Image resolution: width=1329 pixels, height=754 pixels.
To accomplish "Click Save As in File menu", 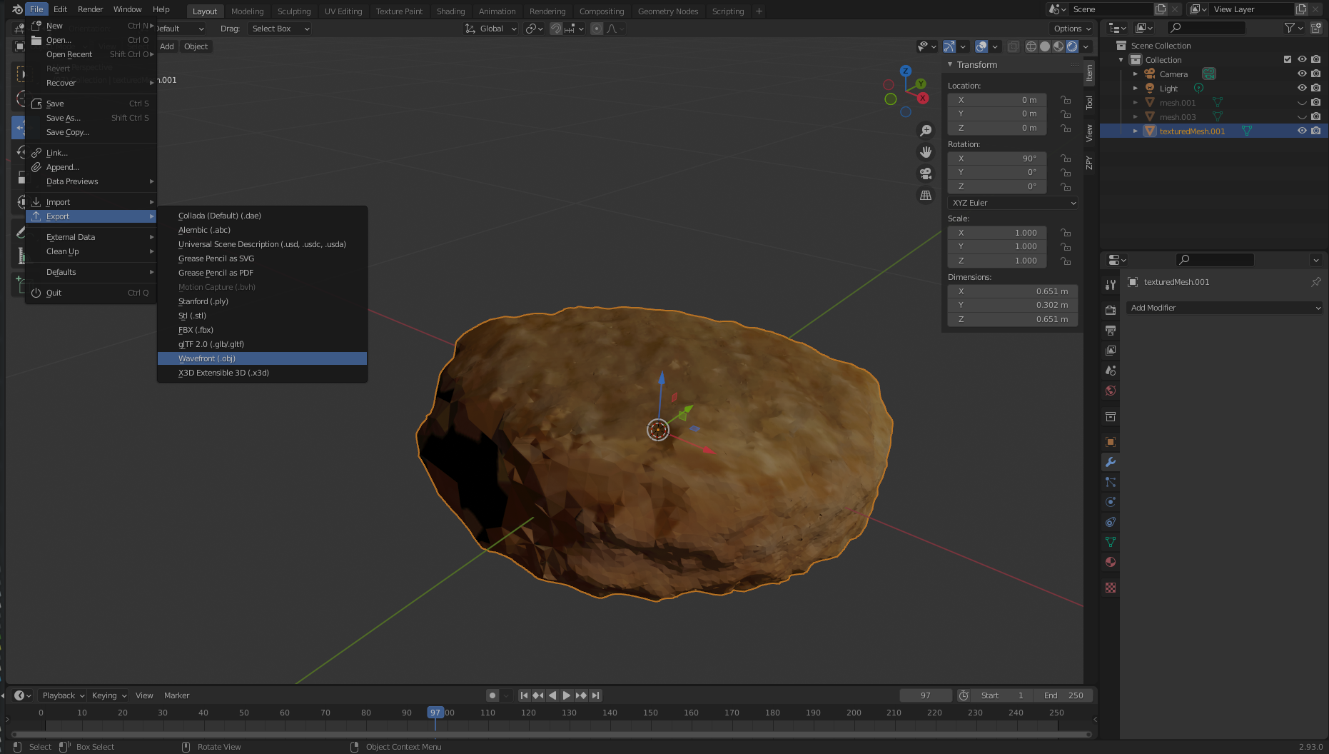I will click(x=64, y=118).
